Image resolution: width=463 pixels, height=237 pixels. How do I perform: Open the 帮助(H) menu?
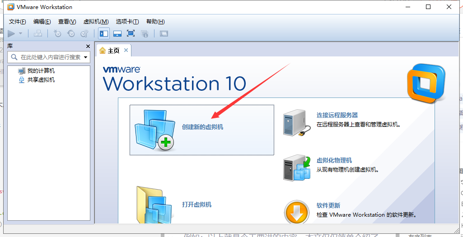(155, 22)
